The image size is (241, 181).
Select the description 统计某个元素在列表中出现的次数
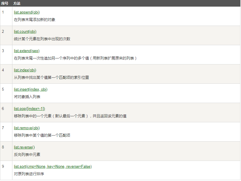(x=42, y=39)
